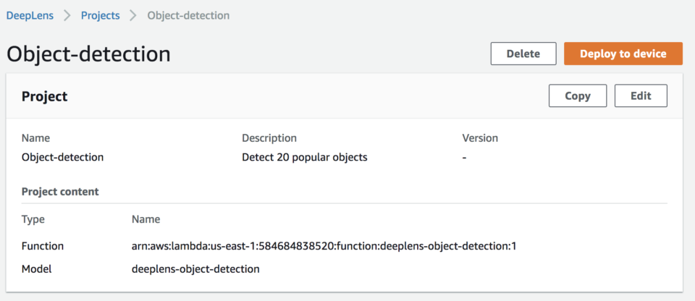The width and height of the screenshot is (695, 301).
Task: Open the Projects breadcrumb link
Action: tap(100, 15)
